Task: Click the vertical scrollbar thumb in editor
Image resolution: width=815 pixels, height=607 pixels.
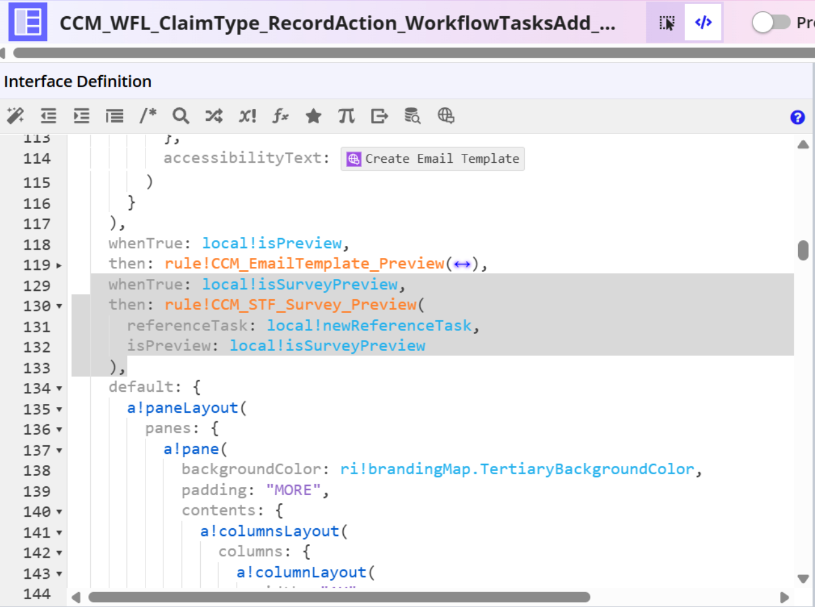Action: click(x=803, y=250)
